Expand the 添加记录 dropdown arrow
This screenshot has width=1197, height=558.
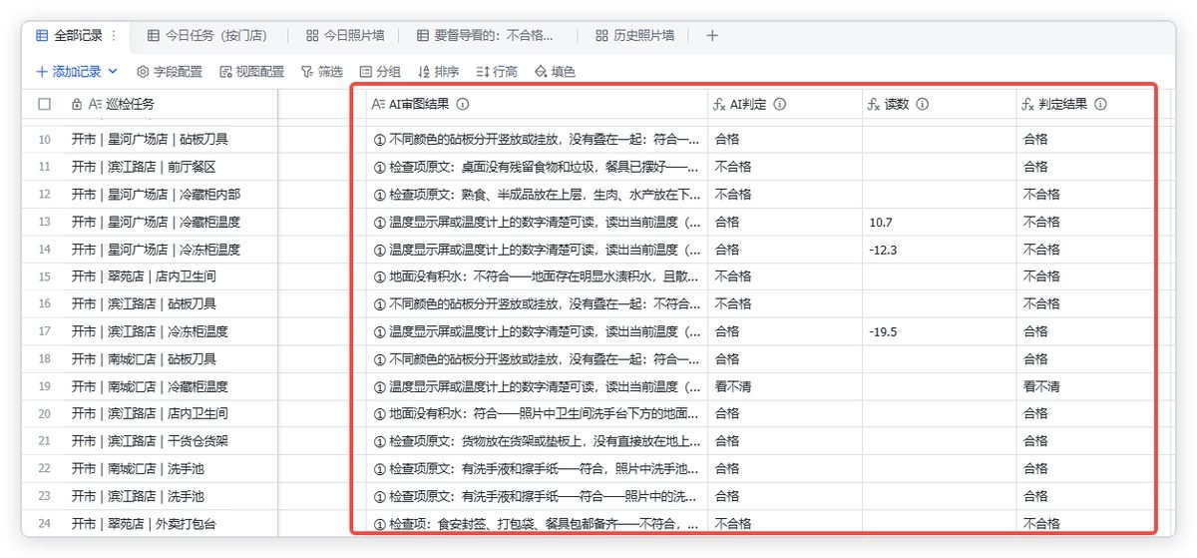[113, 72]
